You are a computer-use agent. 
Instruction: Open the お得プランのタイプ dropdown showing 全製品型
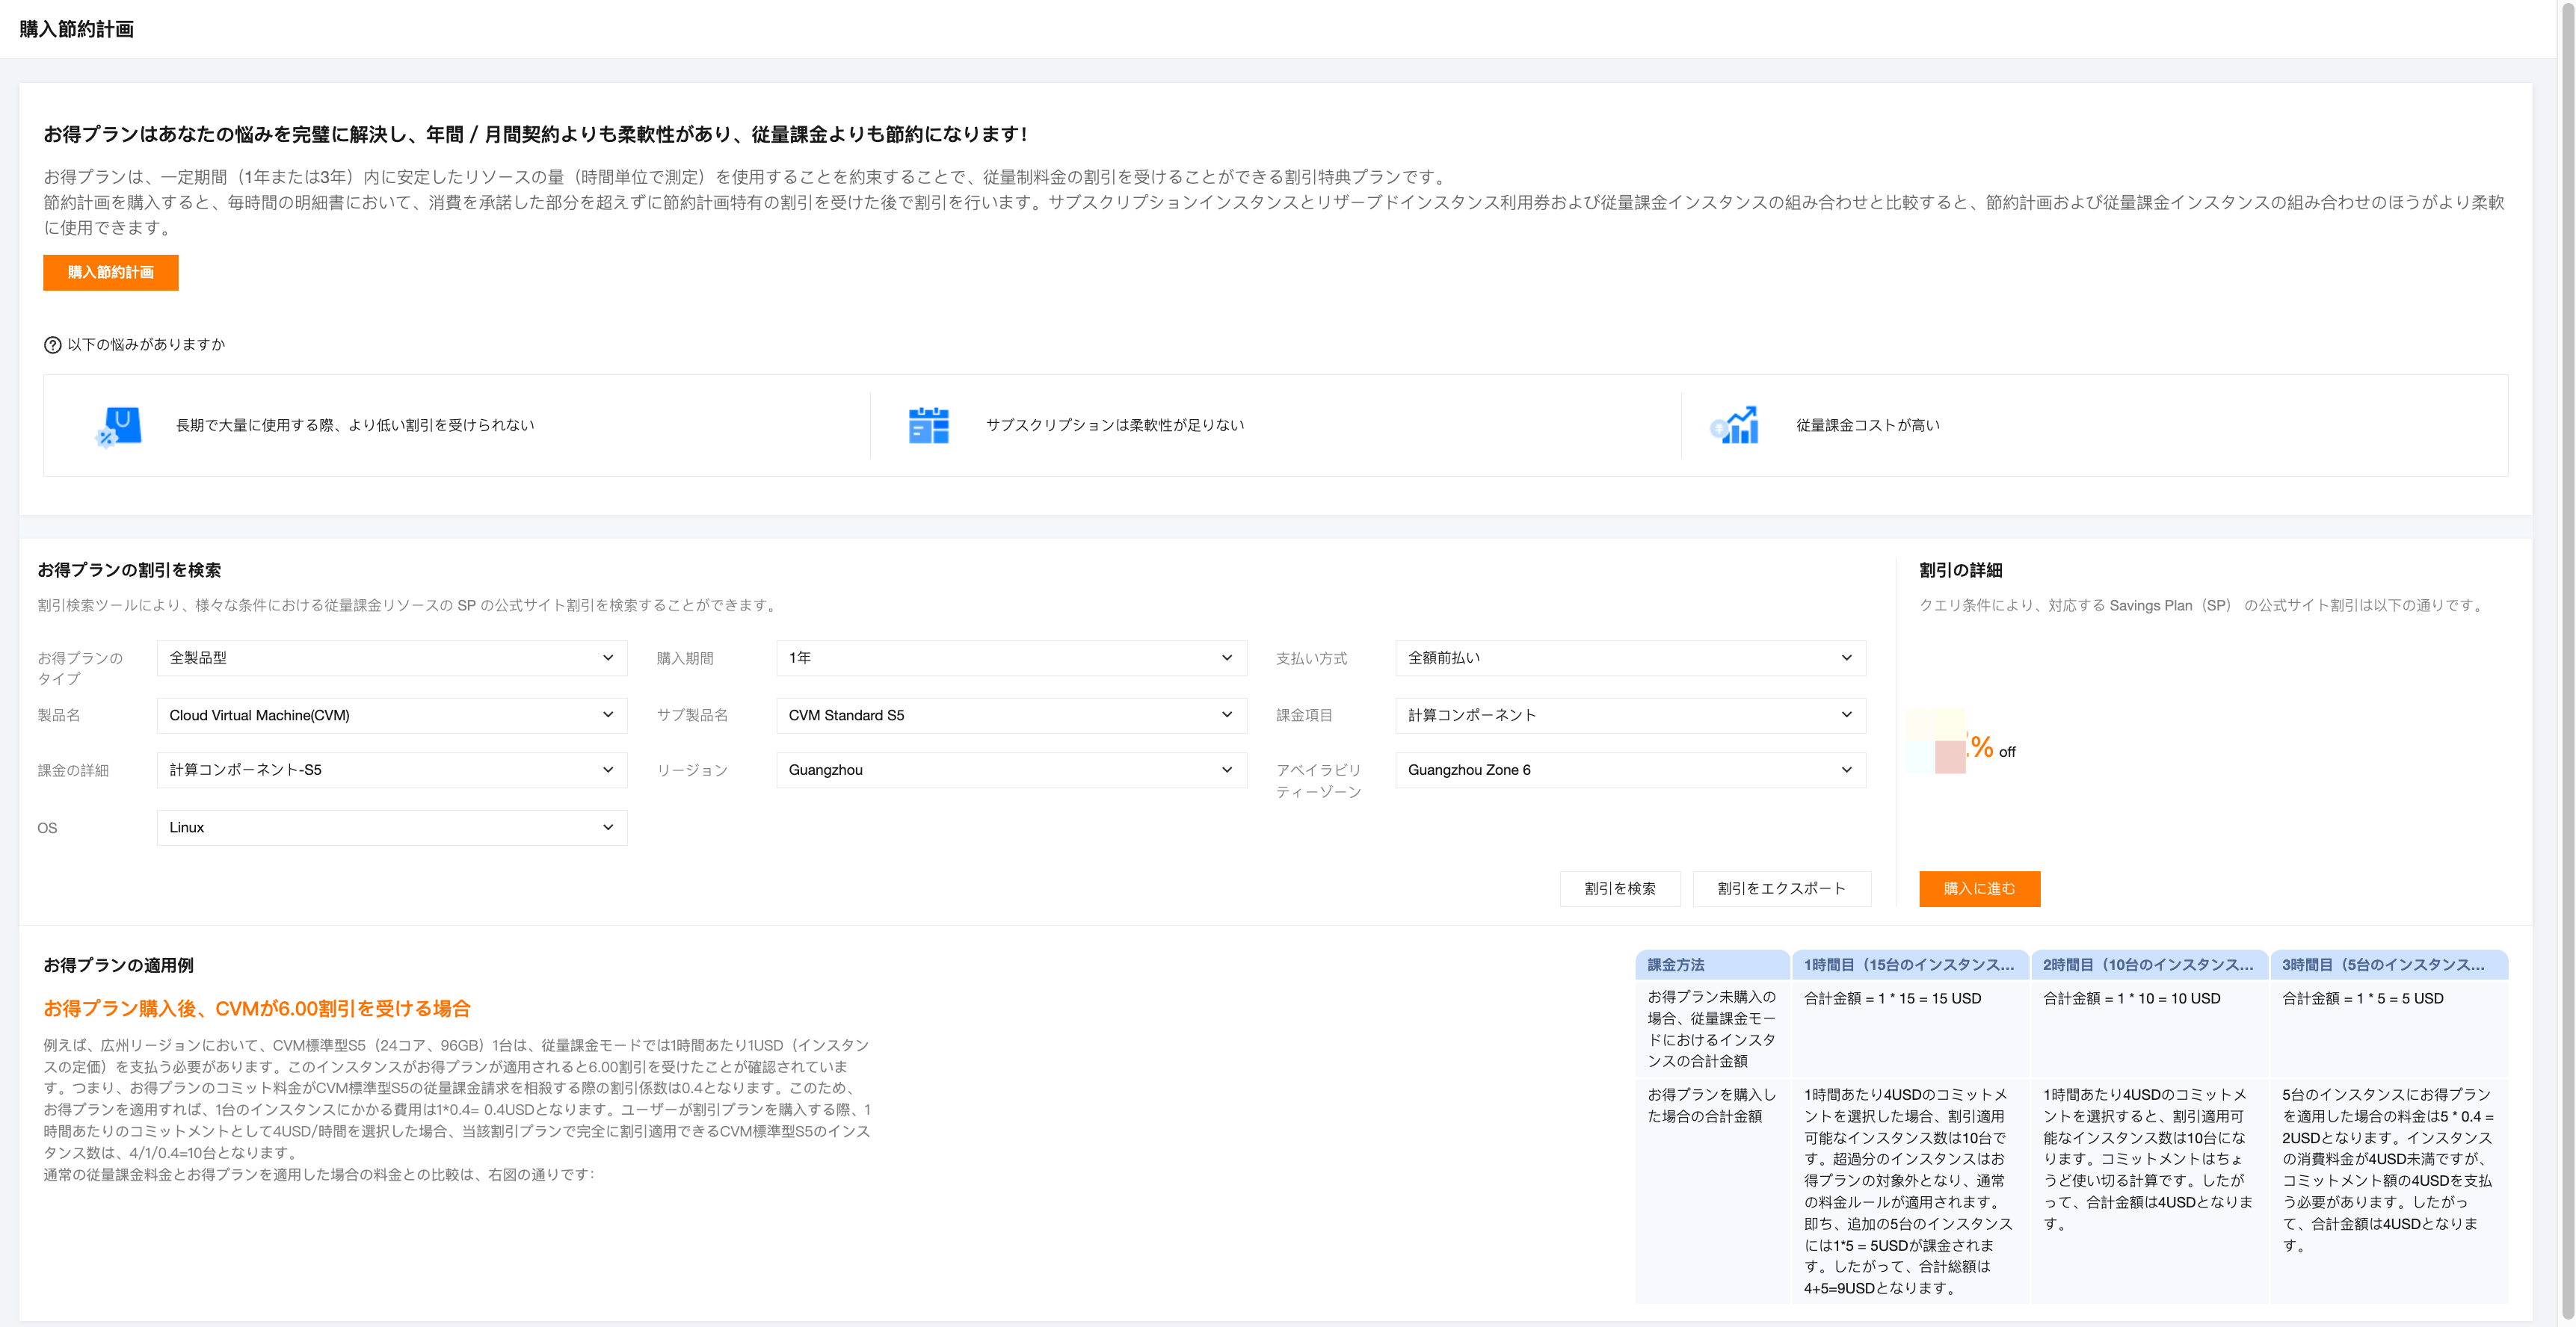click(391, 658)
